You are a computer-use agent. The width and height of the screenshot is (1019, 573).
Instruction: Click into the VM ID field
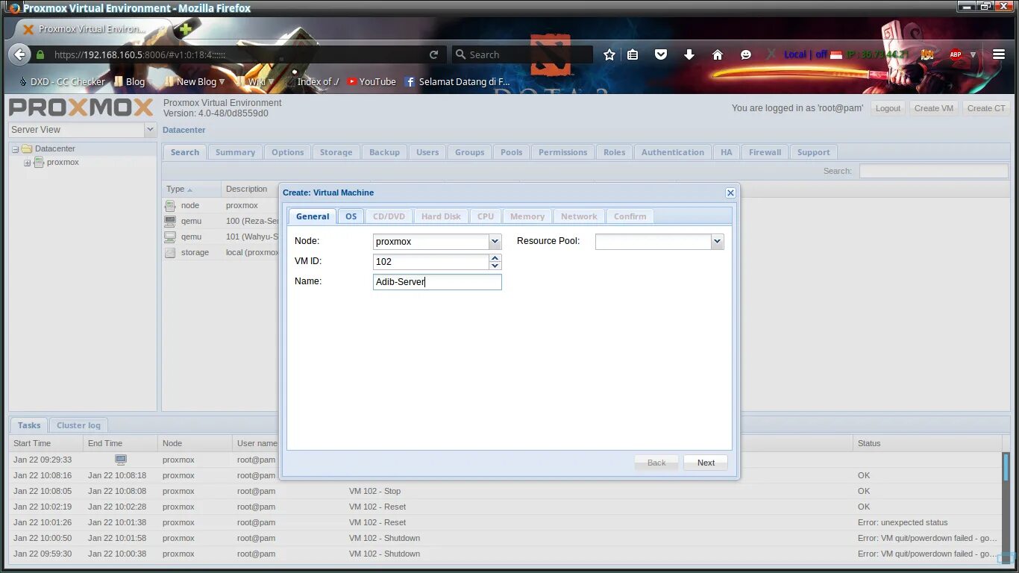click(431, 262)
